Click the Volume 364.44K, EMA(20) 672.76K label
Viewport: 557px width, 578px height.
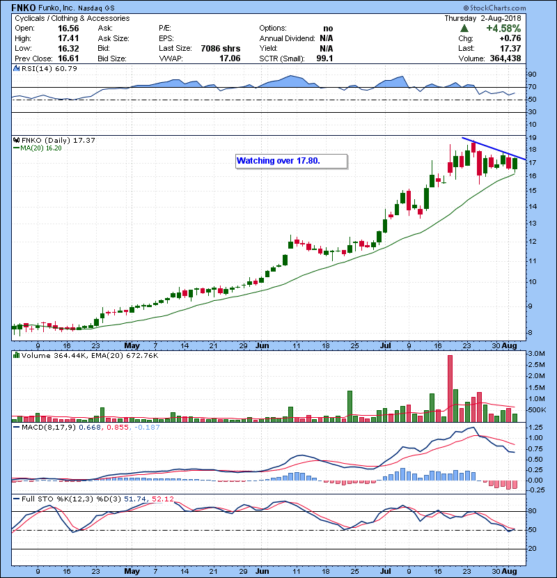[x=90, y=356]
